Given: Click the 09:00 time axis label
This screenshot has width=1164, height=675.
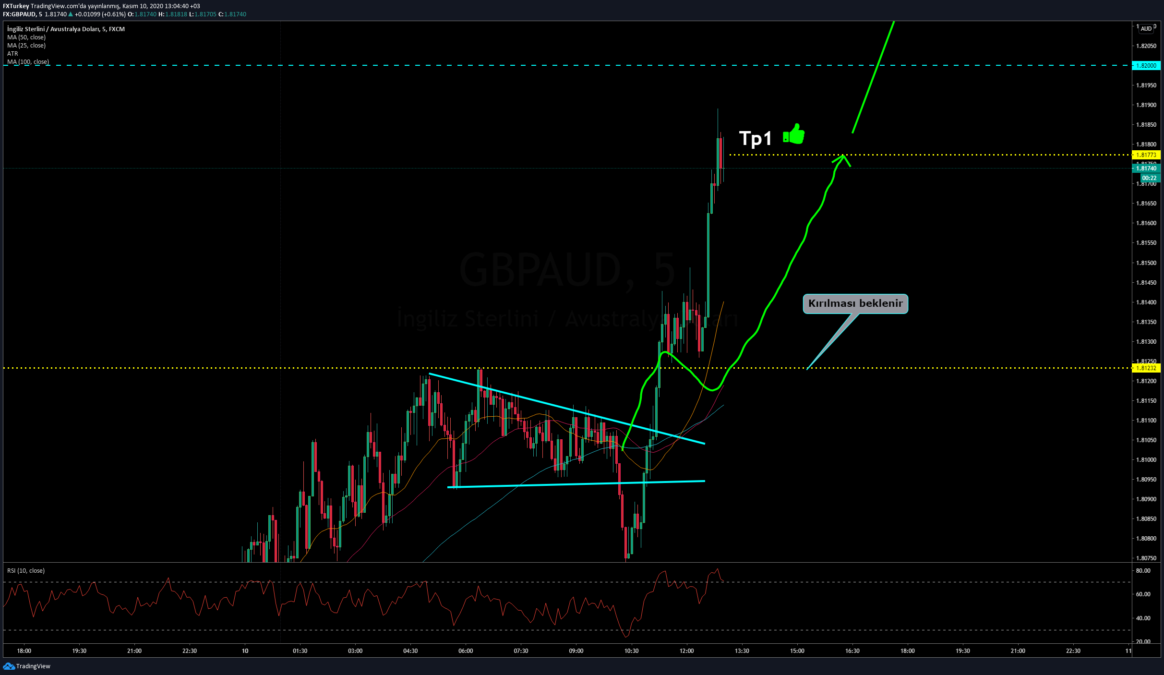Looking at the screenshot, I should pos(576,651).
